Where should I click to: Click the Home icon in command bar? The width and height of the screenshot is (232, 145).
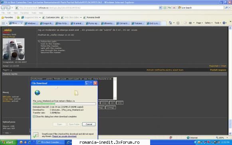coord(170,23)
